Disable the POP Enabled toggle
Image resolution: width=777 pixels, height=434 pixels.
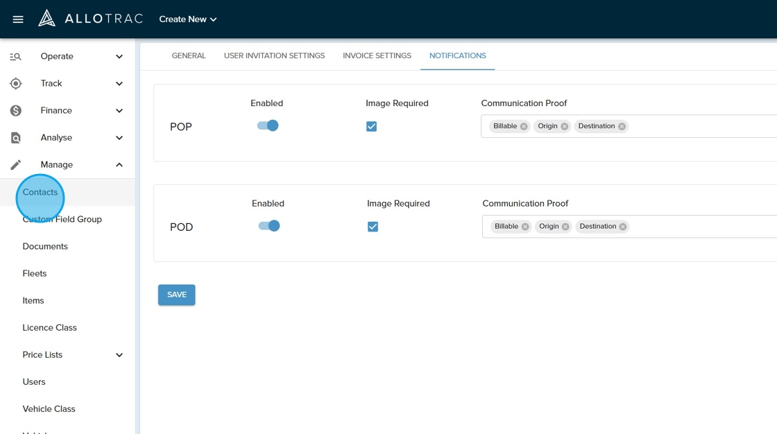tap(268, 126)
